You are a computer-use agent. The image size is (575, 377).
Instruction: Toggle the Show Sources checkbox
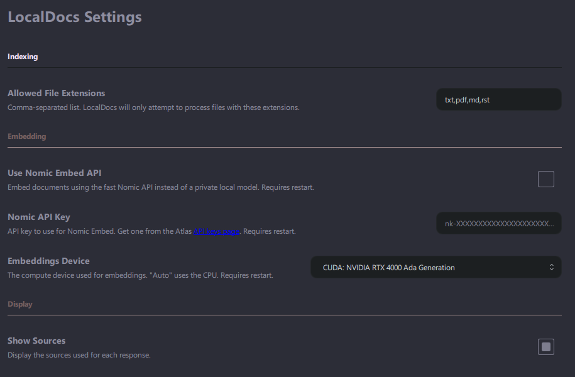tap(545, 346)
